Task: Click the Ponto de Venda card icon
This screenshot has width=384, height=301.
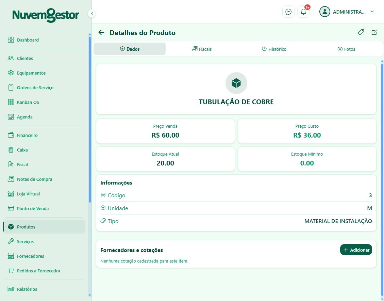Action: coord(11,208)
